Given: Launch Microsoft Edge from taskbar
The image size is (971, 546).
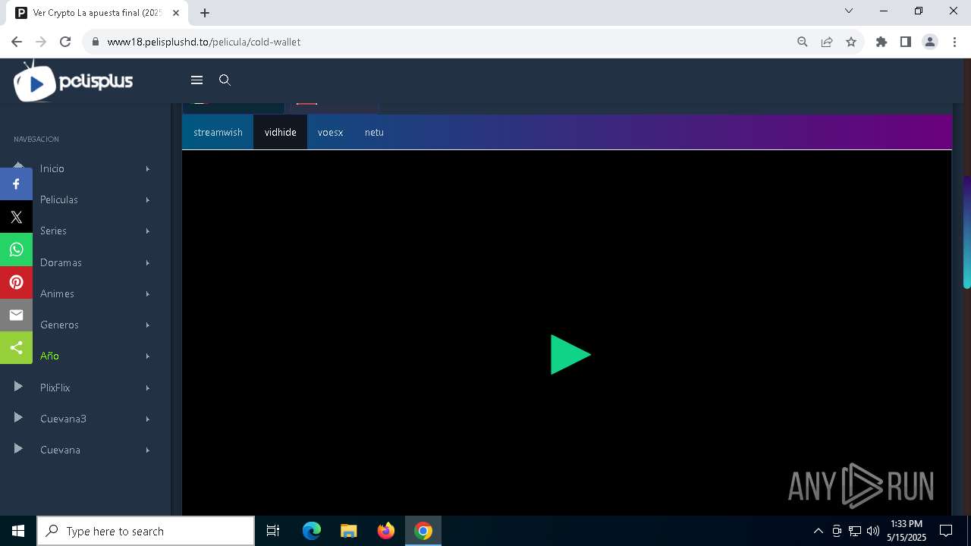Looking at the screenshot, I should [312, 531].
